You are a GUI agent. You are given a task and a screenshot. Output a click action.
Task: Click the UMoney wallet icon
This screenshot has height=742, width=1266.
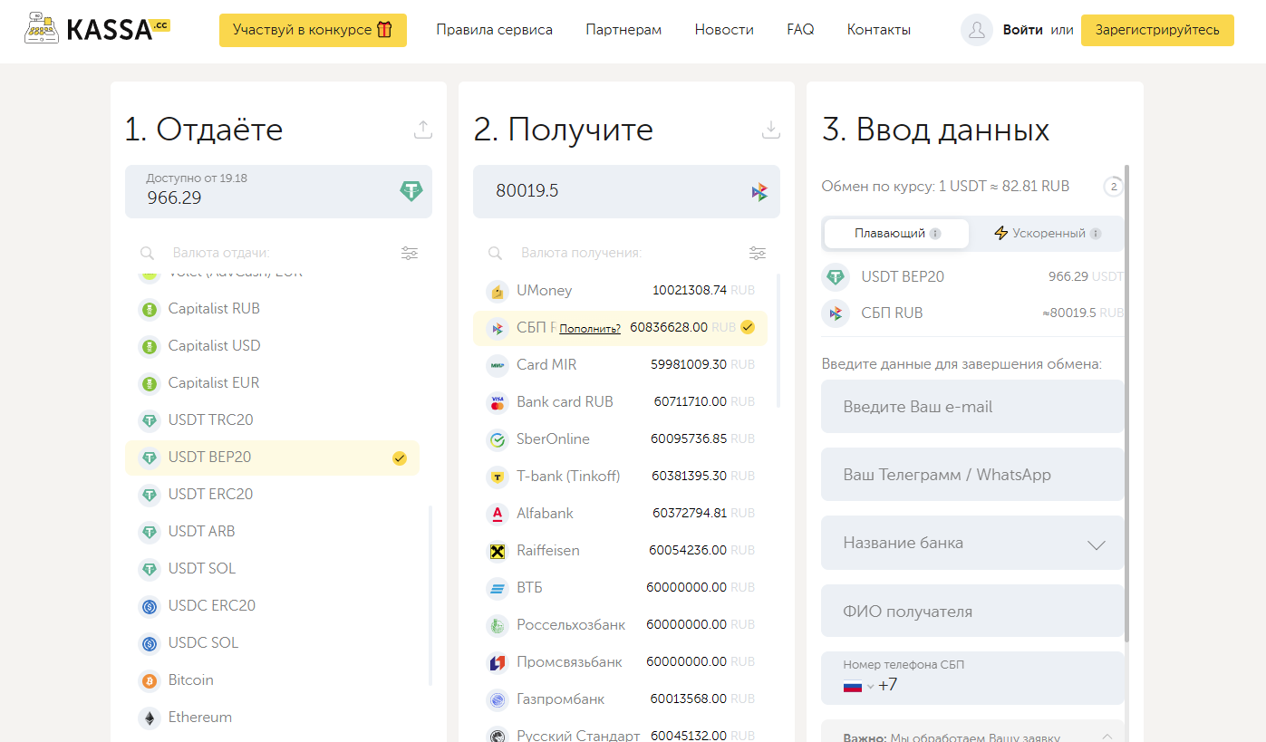pyautogui.click(x=497, y=292)
